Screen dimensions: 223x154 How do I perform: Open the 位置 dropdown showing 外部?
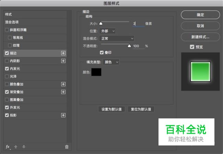point(107,31)
